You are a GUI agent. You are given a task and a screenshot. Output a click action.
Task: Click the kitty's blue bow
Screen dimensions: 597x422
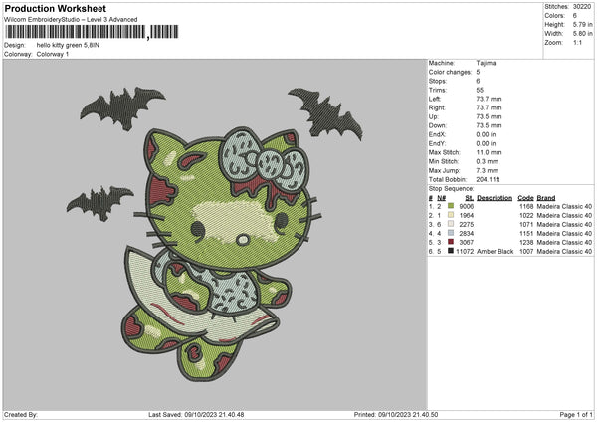point(264,160)
